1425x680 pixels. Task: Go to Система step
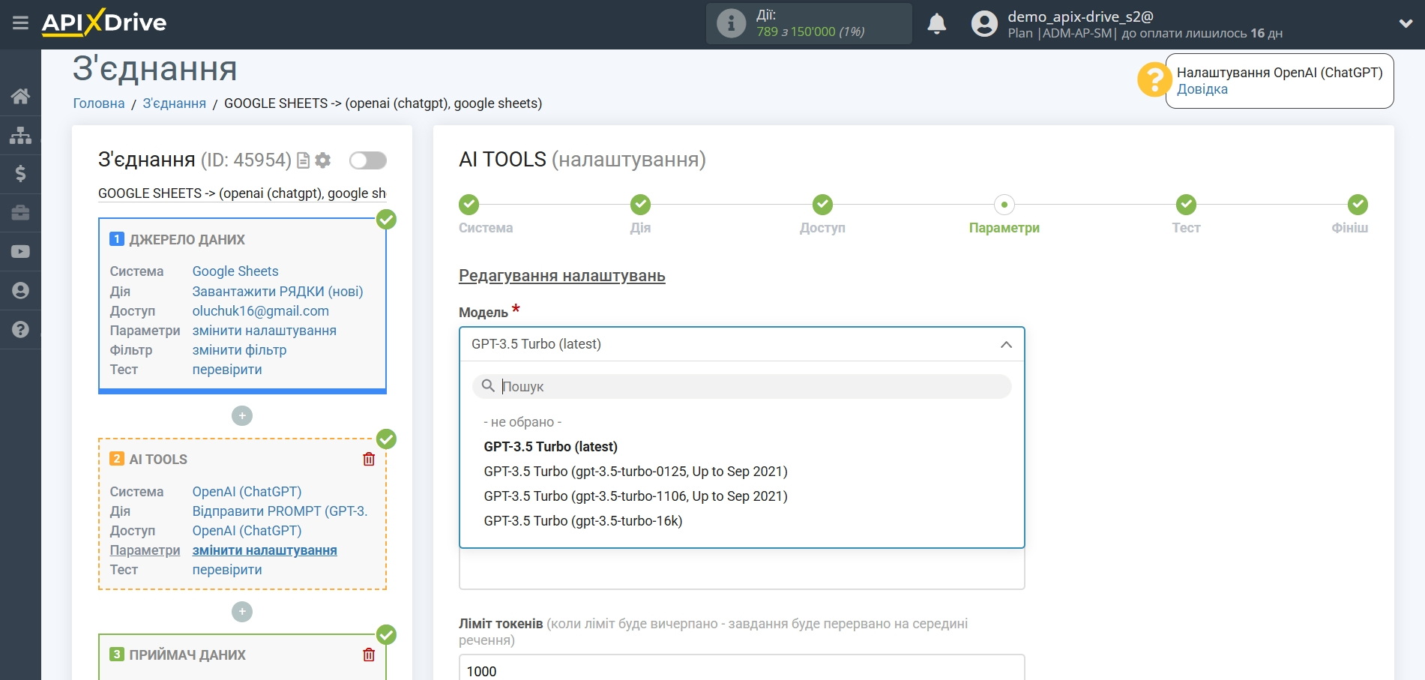(469, 205)
